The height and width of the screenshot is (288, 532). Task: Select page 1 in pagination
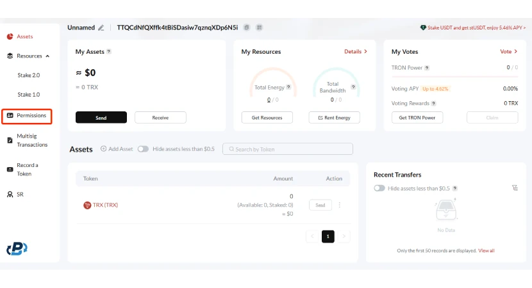(328, 236)
